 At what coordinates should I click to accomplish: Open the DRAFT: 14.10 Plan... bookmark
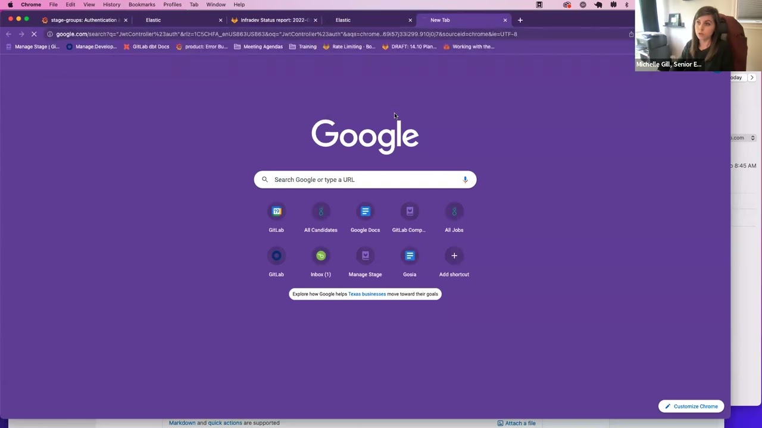coord(410,46)
